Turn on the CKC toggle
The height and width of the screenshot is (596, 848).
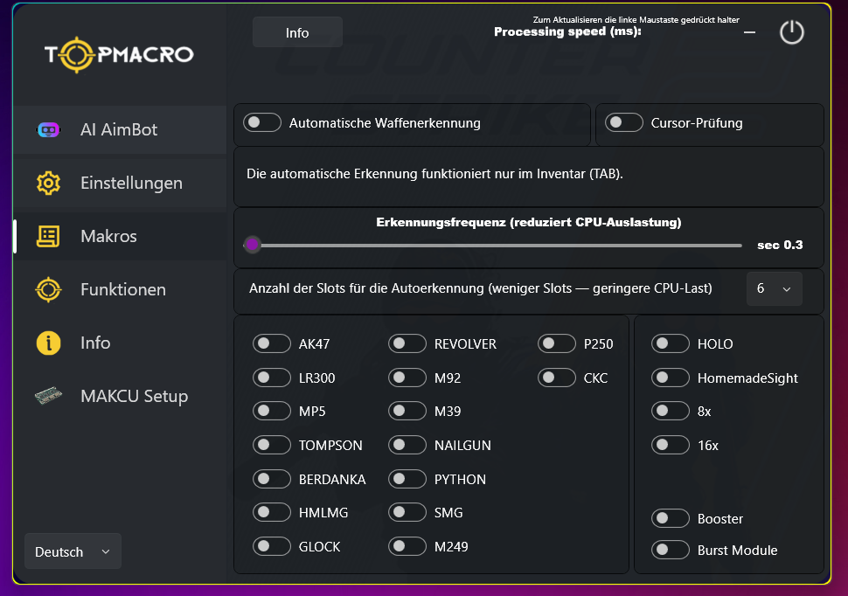(557, 378)
